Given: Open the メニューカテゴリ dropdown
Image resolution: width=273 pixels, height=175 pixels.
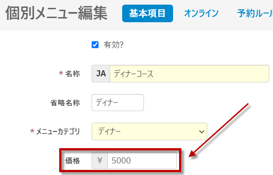Looking at the screenshot, I should point(149,131).
